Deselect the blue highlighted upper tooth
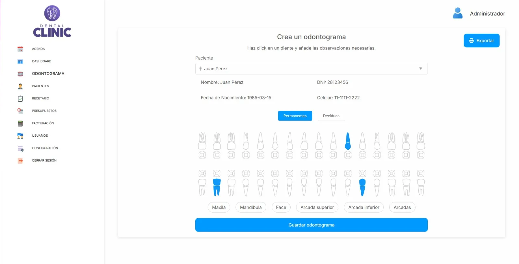The image size is (519, 264). (x=348, y=141)
